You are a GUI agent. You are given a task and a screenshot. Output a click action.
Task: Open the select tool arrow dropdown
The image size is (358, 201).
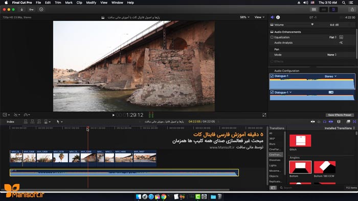tap(60, 122)
